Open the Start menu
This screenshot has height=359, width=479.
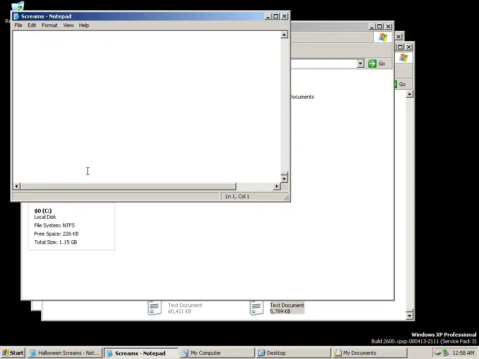[13, 353]
